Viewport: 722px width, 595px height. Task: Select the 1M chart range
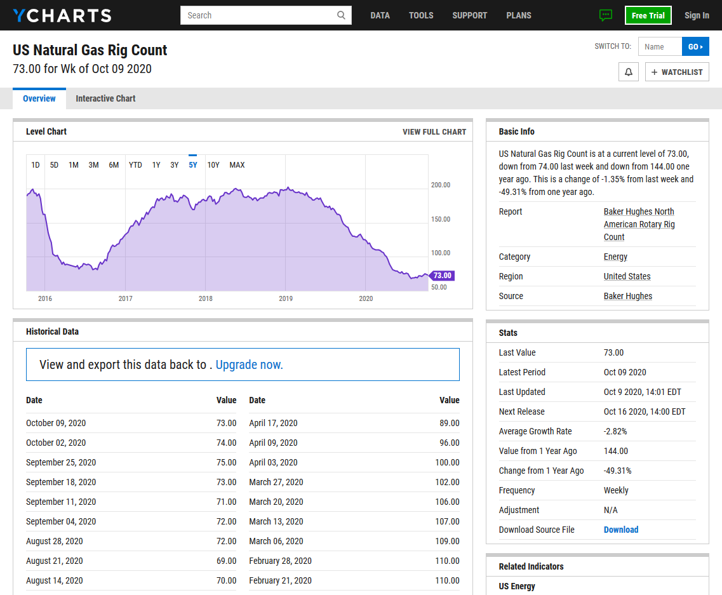[x=73, y=165]
